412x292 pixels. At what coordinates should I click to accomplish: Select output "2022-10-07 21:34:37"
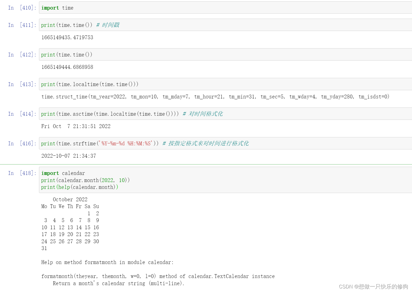click(x=69, y=156)
